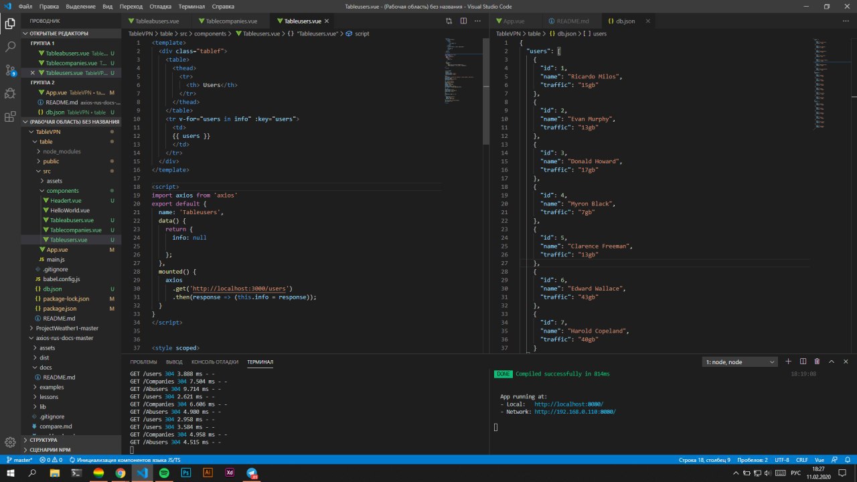This screenshot has height=482, width=857.
Task: Open main.js in the file tree
Action: (x=71, y=260)
